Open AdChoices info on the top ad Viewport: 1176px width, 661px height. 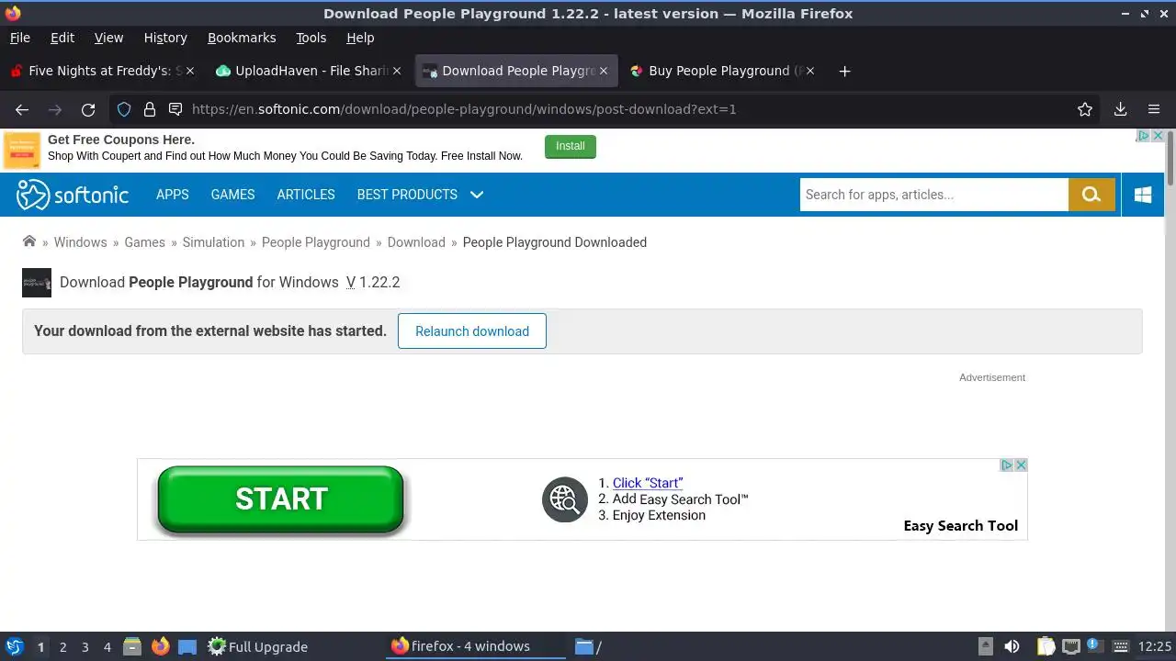click(x=1144, y=135)
